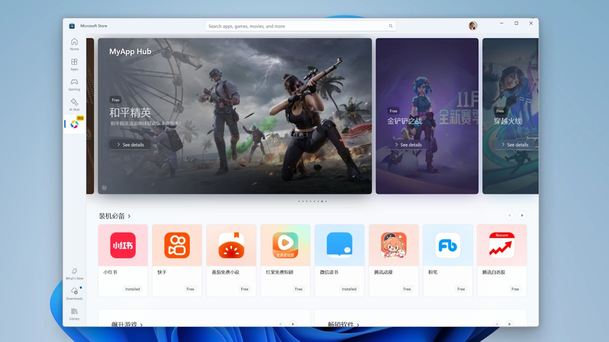Go to Gaming section
This screenshot has height=342, width=609.
coord(74,85)
